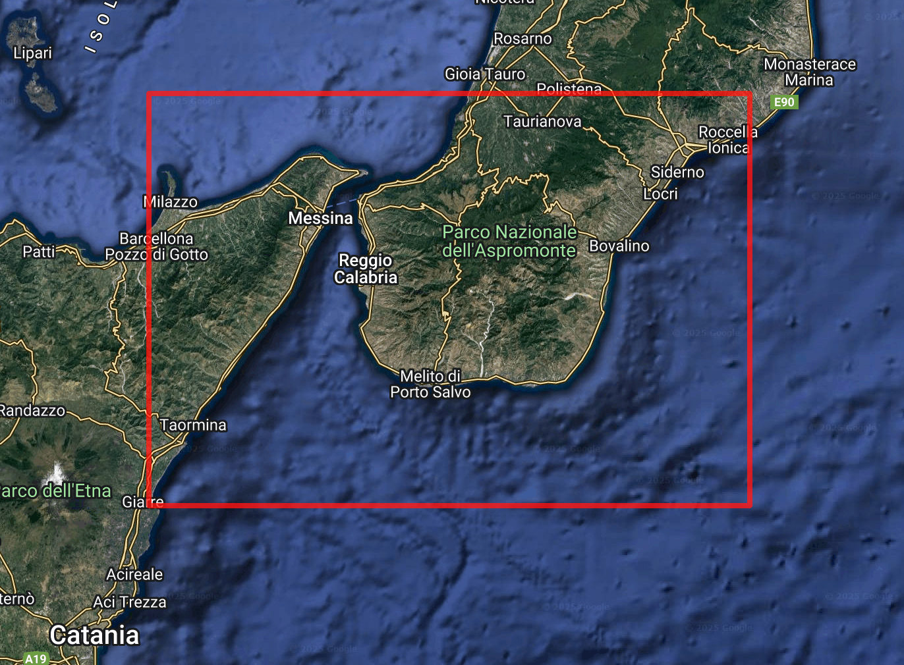The image size is (904, 665).
Task: Select the Taurianova town label
Action: click(x=542, y=122)
